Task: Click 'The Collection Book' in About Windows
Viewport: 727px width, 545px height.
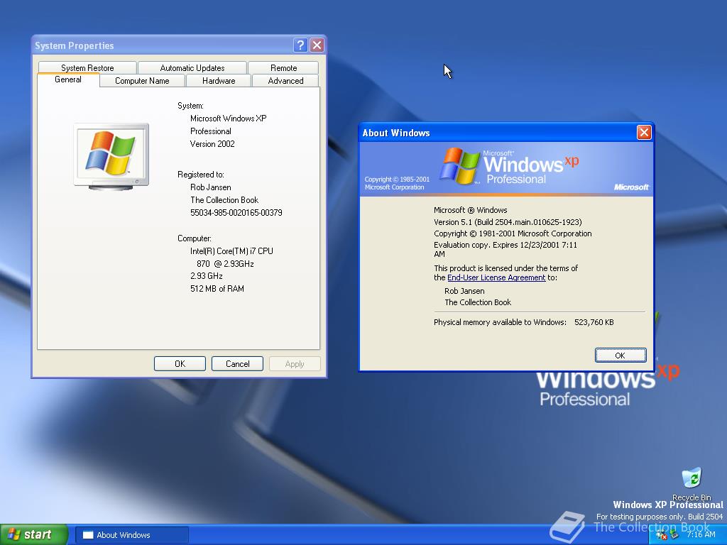Action: 478,302
